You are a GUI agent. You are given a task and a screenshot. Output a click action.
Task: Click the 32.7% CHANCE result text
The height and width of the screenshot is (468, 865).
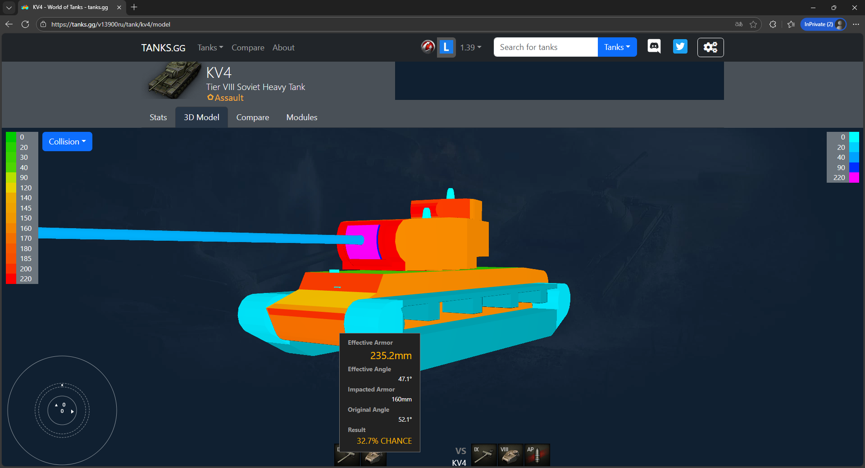point(384,441)
